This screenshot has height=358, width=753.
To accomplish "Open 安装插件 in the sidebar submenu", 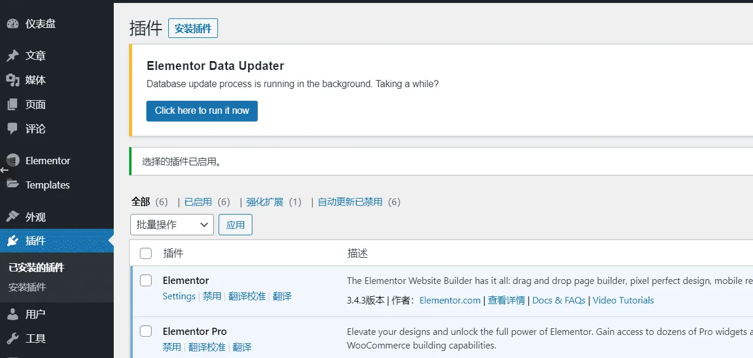I will 27,287.
